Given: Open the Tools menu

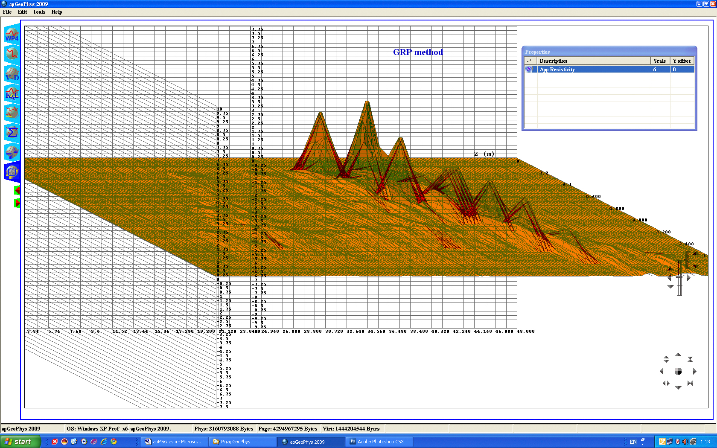Looking at the screenshot, I should (39, 12).
